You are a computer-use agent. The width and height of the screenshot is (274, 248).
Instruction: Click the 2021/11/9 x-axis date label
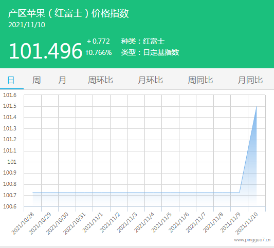tap(230, 223)
